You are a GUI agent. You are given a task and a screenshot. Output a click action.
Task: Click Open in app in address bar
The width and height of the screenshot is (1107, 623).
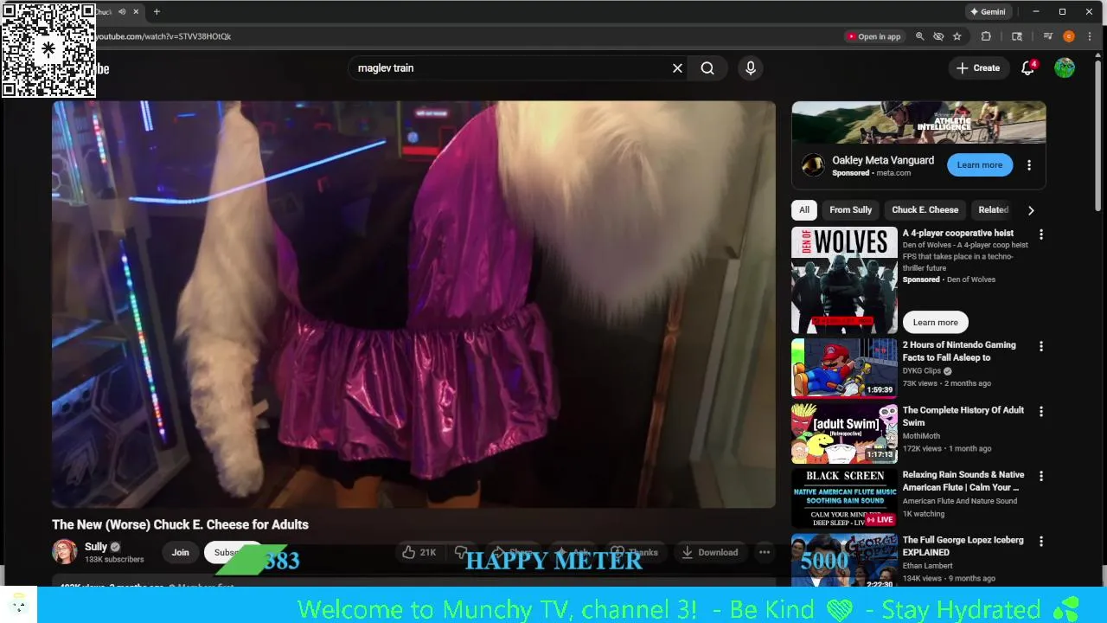pos(874,36)
